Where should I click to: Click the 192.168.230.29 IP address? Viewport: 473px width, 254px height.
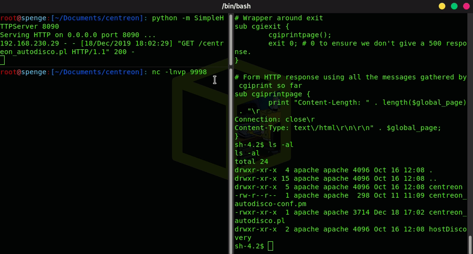click(30, 44)
